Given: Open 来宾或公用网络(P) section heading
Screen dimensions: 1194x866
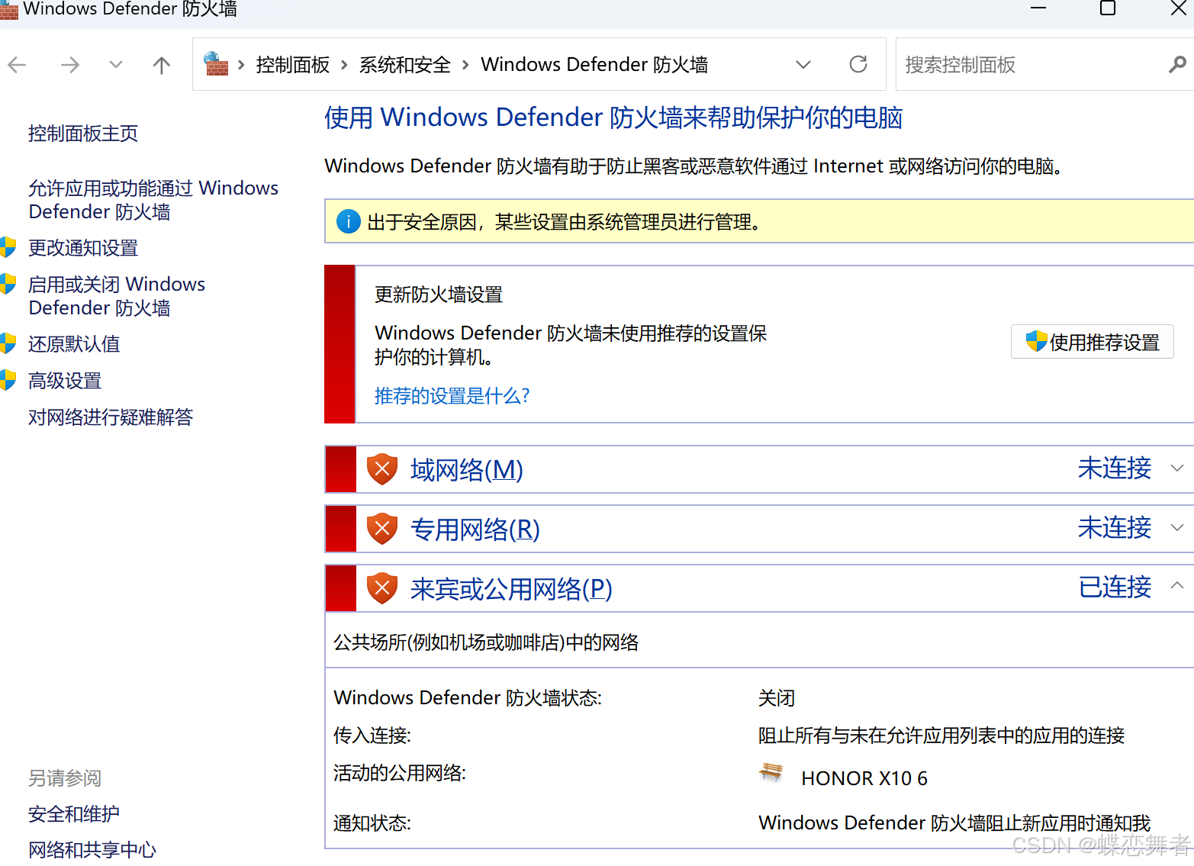Looking at the screenshot, I should (511, 589).
